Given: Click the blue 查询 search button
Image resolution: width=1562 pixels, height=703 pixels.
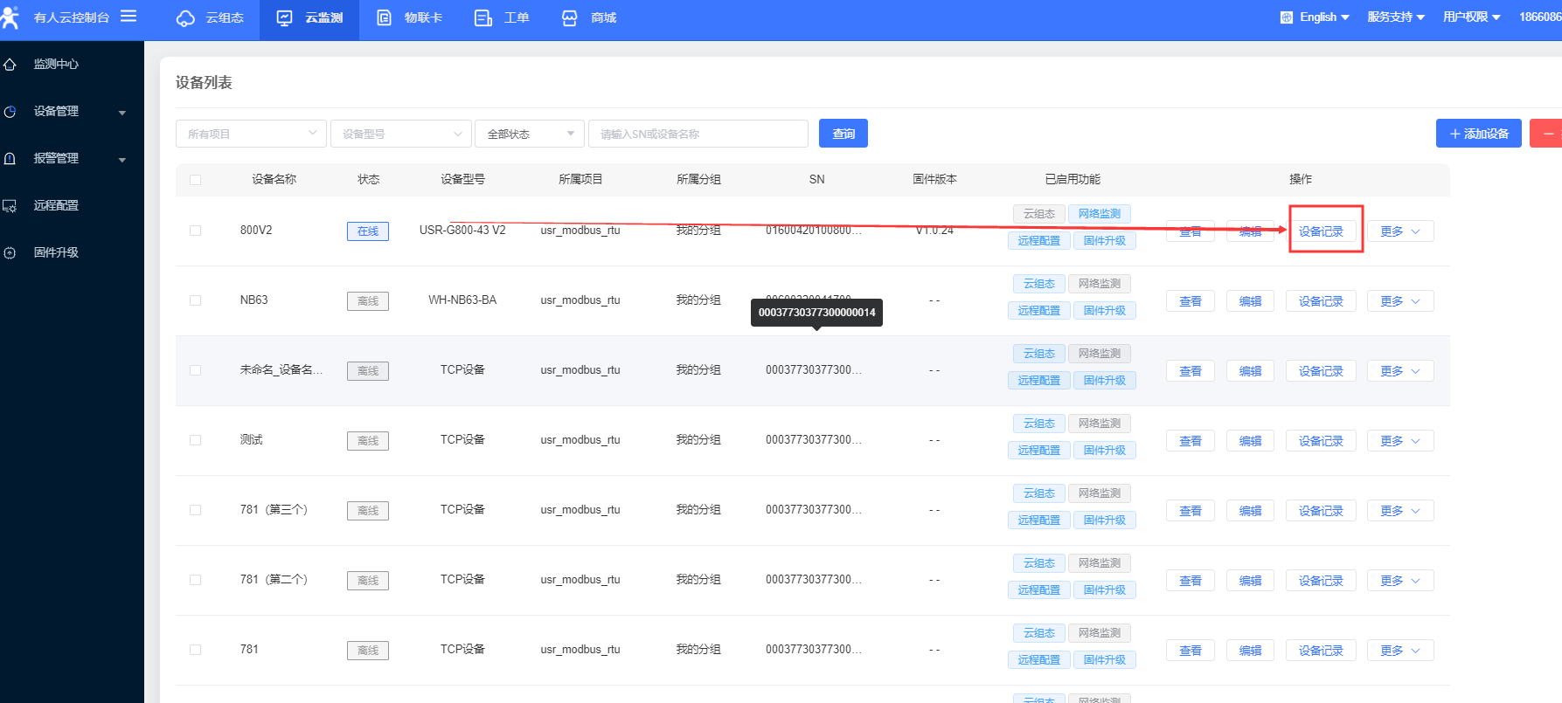Looking at the screenshot, I should [843, 134].
